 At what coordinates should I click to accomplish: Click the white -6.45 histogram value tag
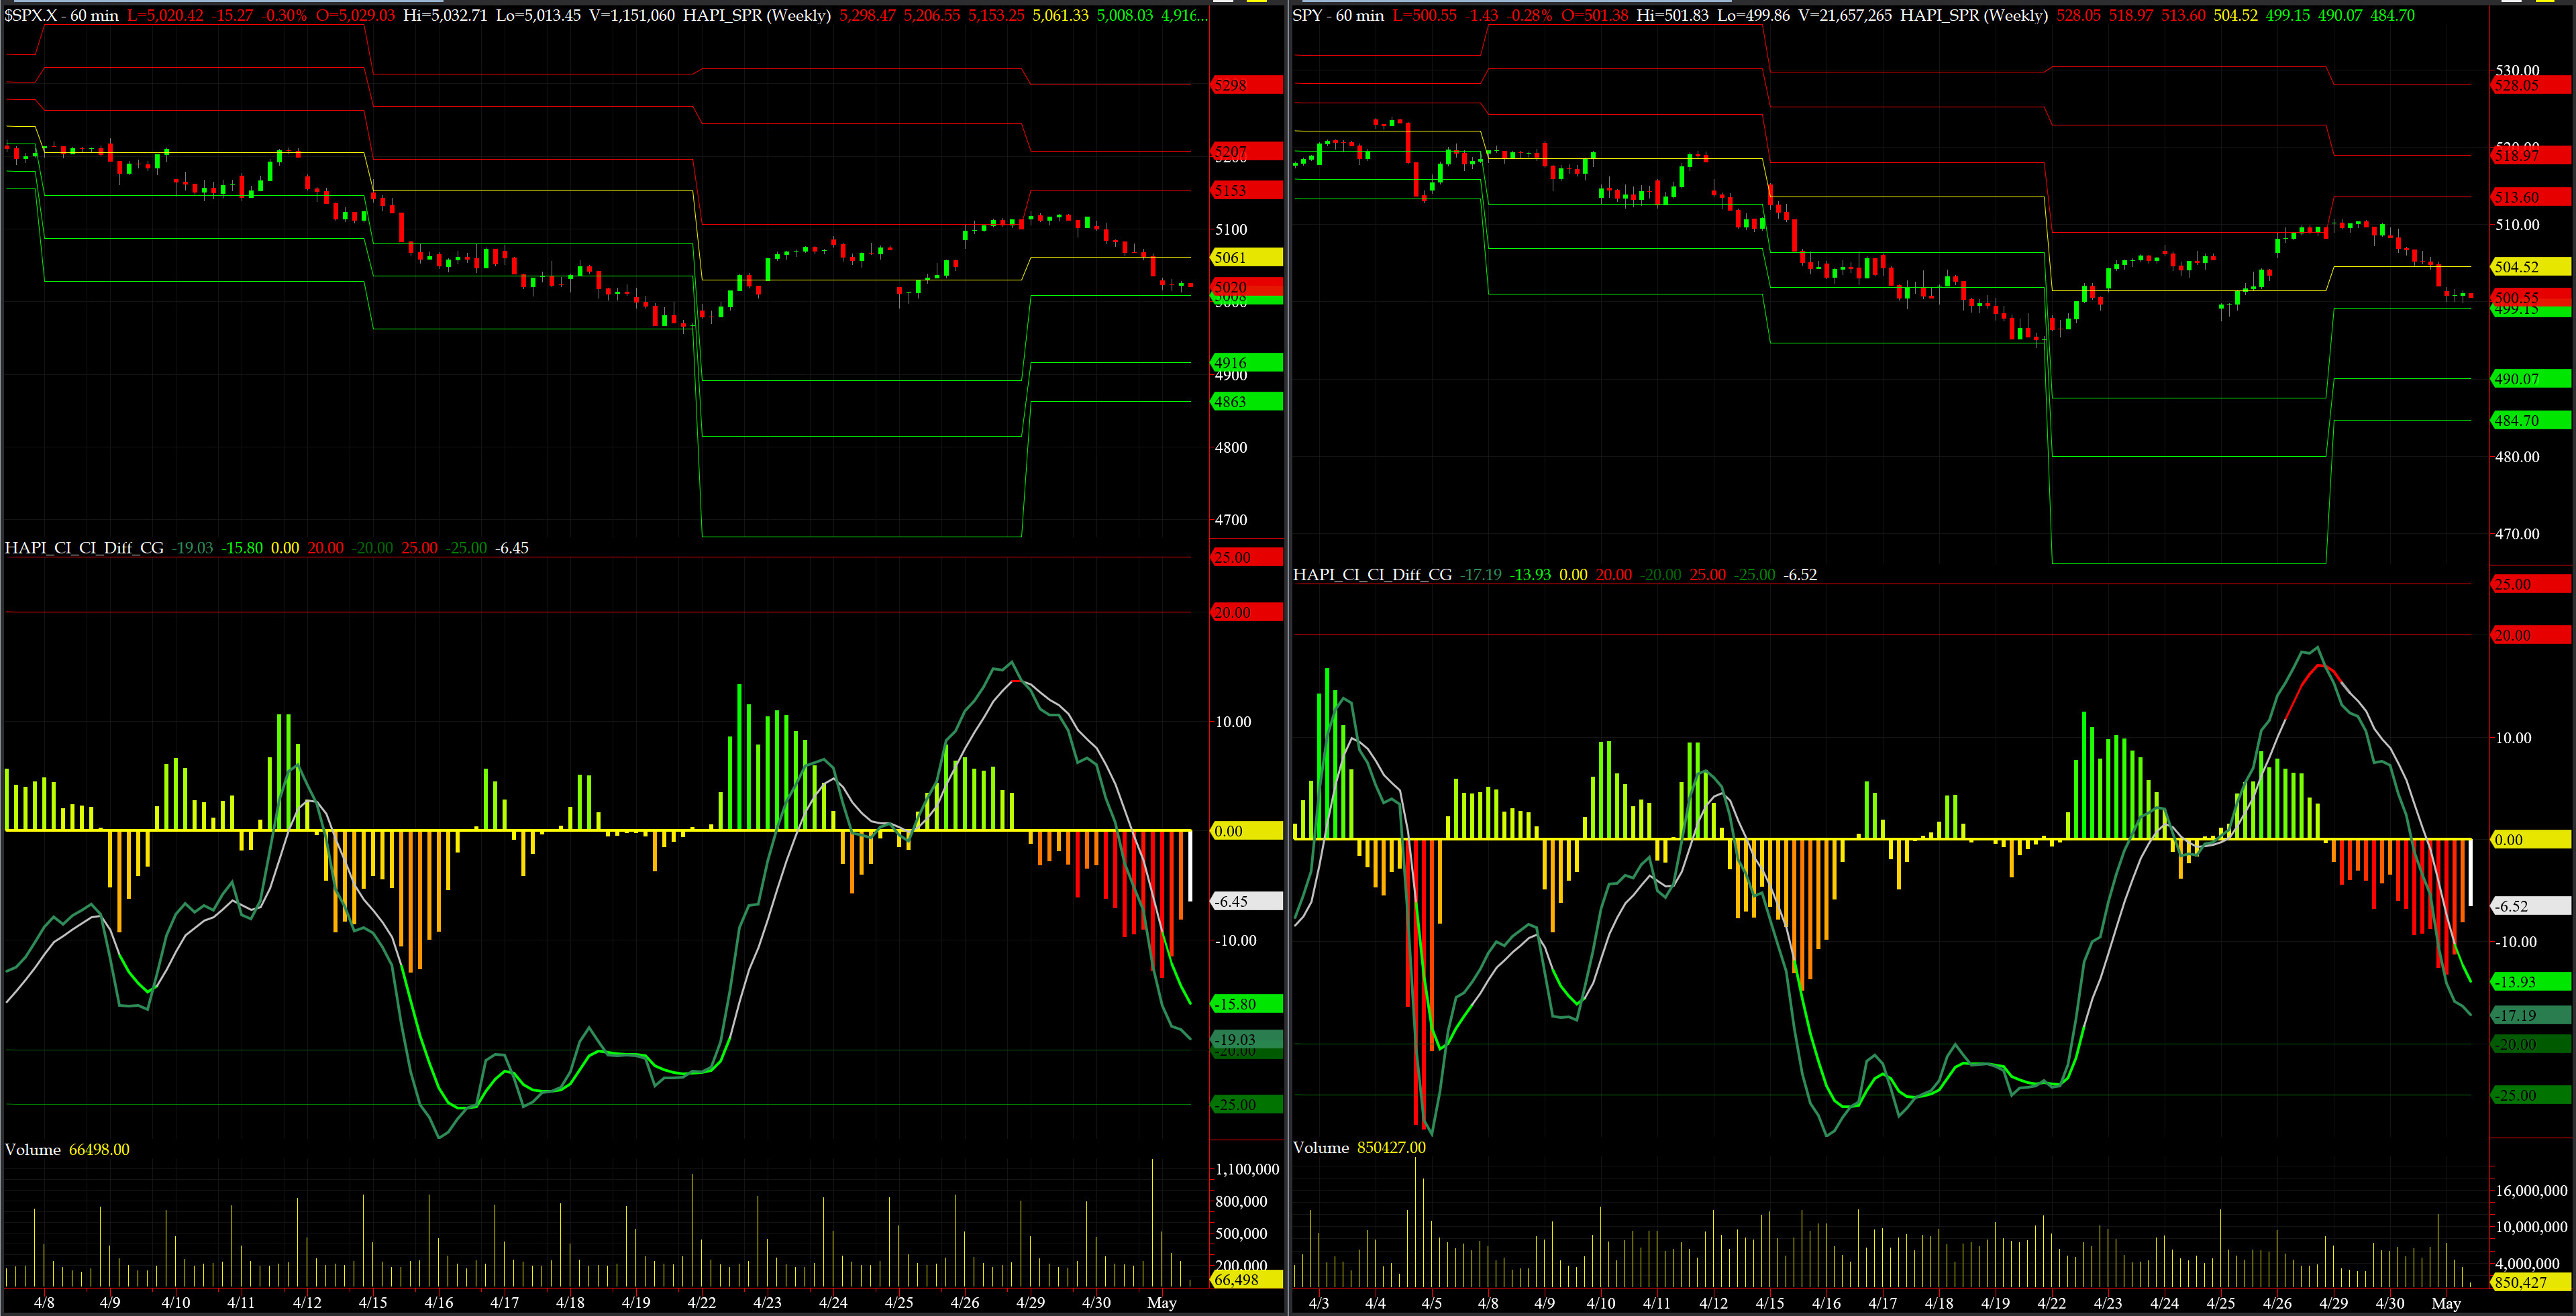point(1245,901)
